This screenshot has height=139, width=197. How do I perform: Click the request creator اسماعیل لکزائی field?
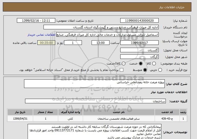pyautogui.click(x=107, y=35)
